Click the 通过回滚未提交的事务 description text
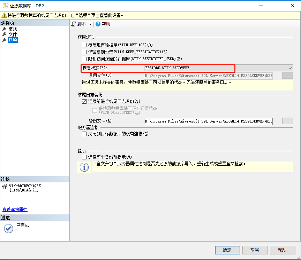Viewport: 301px width, 260px height. point(157,82)
